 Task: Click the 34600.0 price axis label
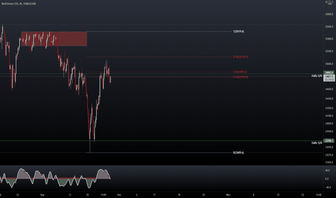(x=329, y=89)
